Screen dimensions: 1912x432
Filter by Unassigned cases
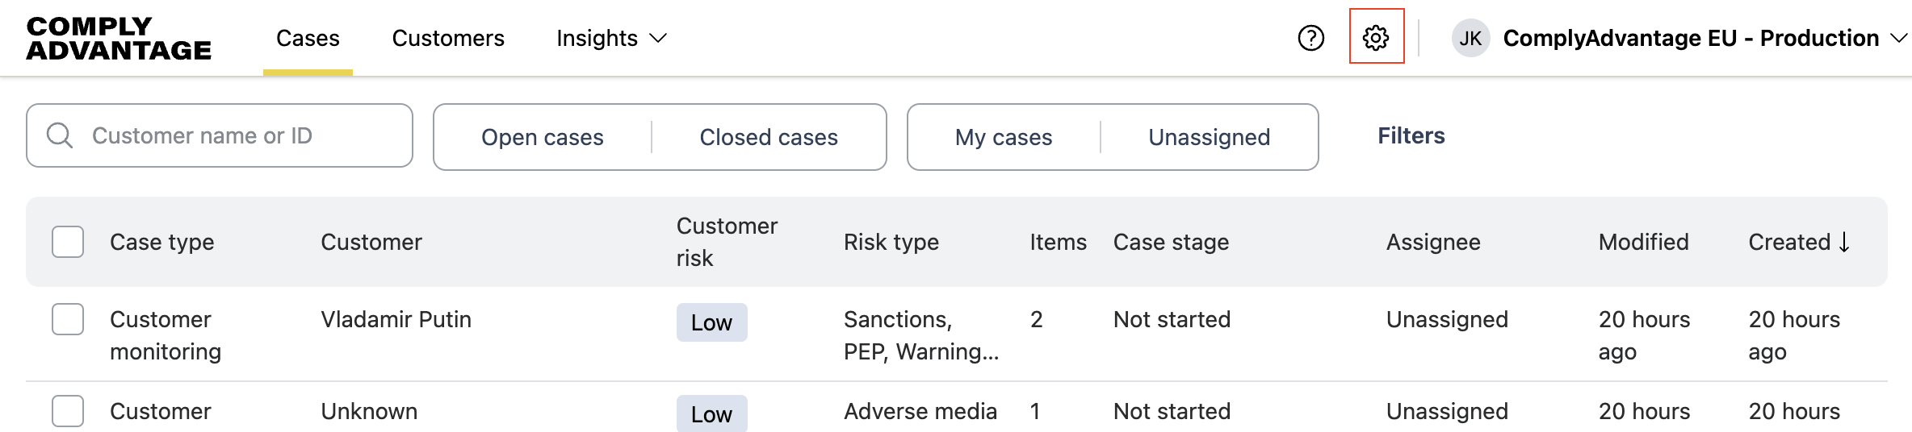click(x=1209, y=137)
